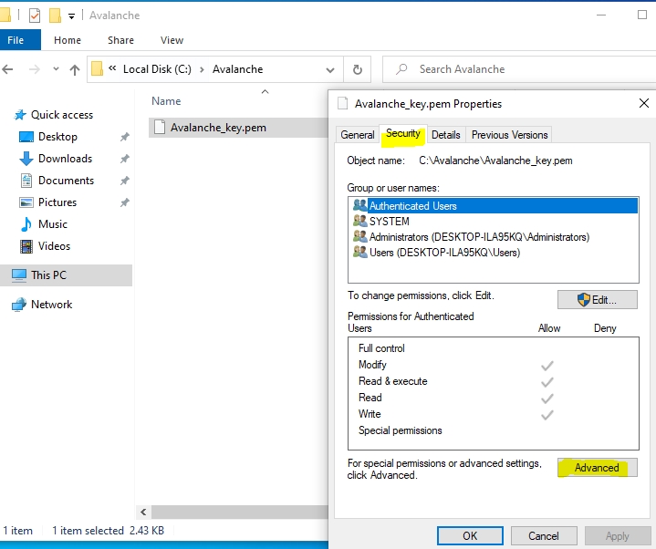Refresh the Avalanche folder view
This screenshot has width=656, height=549.
357,69
